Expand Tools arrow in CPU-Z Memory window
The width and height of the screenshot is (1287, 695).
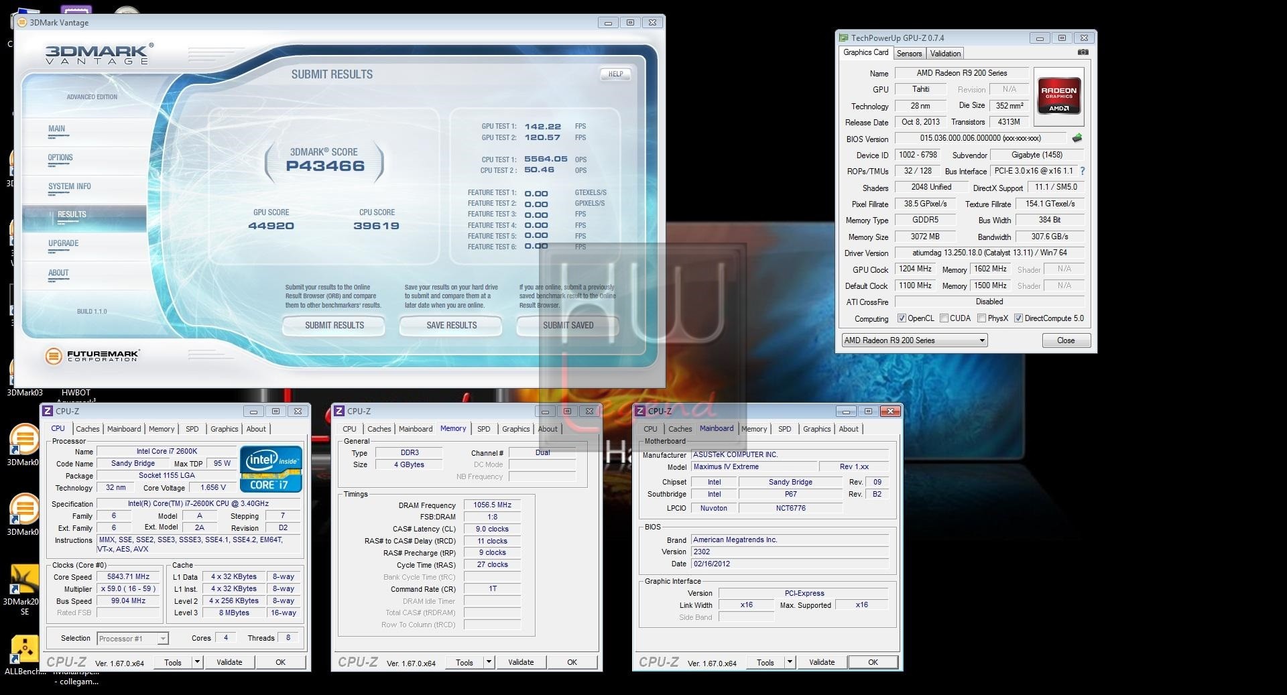pos(489,662)
